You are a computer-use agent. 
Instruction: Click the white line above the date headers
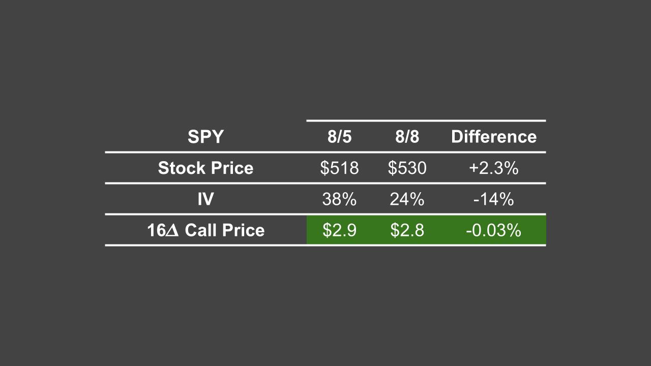pyautogui.click(x=426, y=120)
